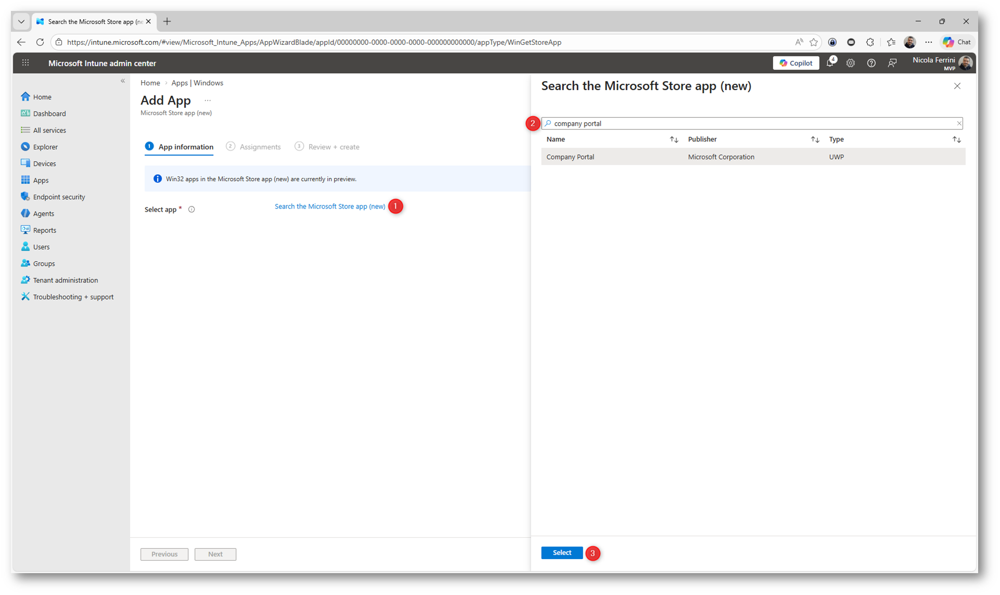Open Tenant administration in the sidebar

(x=65, y=280)
